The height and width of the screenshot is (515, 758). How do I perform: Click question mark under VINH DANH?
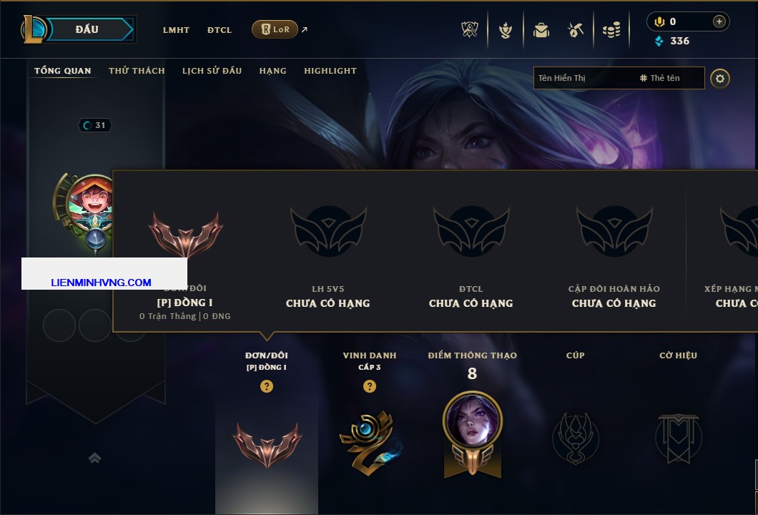click(x=369, y=386)
